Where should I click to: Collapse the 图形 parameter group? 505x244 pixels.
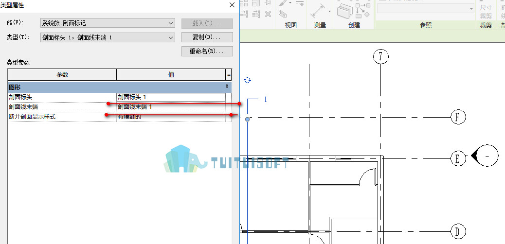(x=227, y=87)
